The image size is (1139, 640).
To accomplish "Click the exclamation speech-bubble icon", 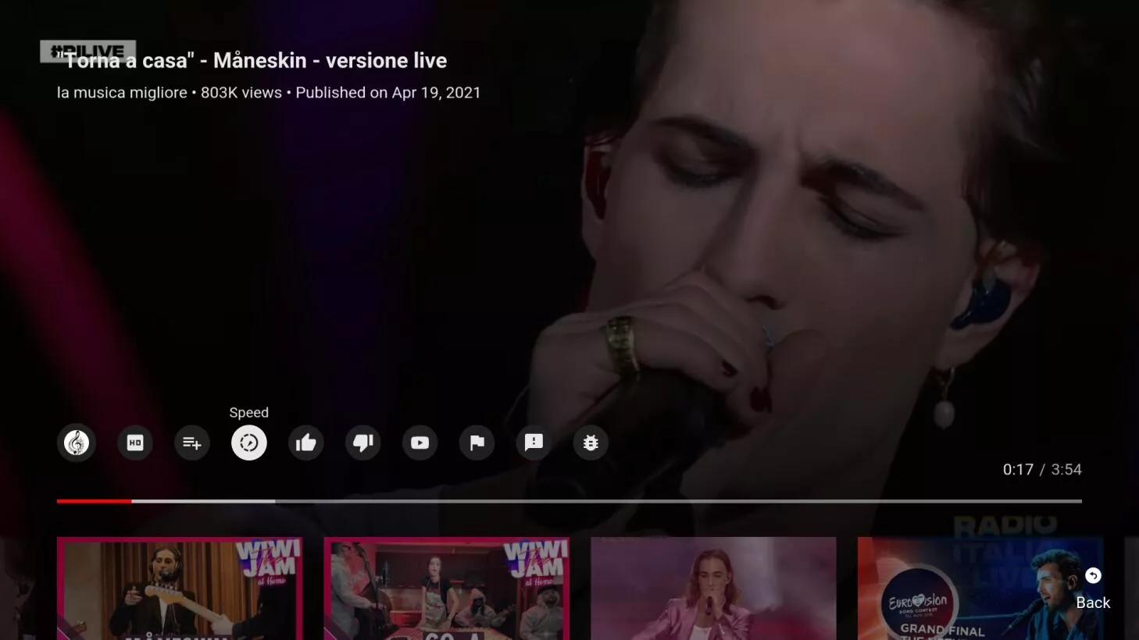I will click(x=534, y=443).
